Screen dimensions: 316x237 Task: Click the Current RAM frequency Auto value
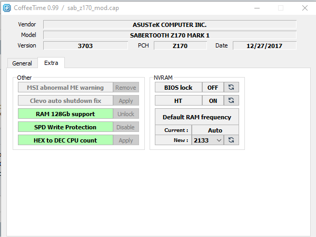(x=215, y=130)
